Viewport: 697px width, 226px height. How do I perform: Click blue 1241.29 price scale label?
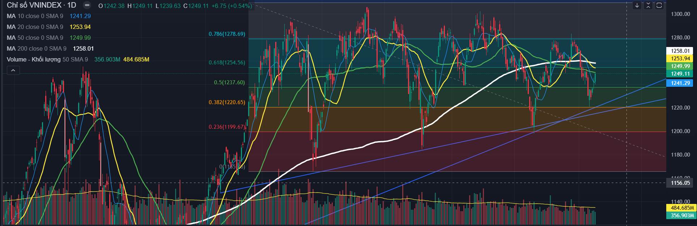[x=681, y=83]
